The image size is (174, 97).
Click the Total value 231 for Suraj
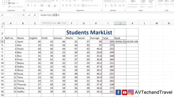[x=108, y=74]
